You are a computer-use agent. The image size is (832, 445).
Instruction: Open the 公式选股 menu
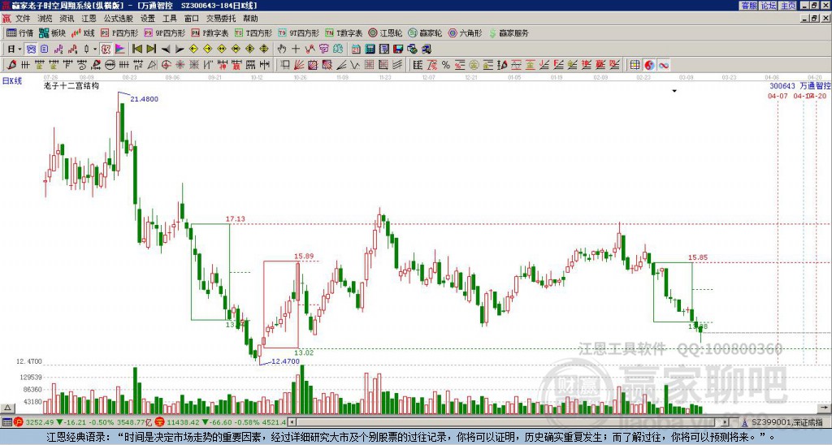pyautogui.click(x=119, y=19)
